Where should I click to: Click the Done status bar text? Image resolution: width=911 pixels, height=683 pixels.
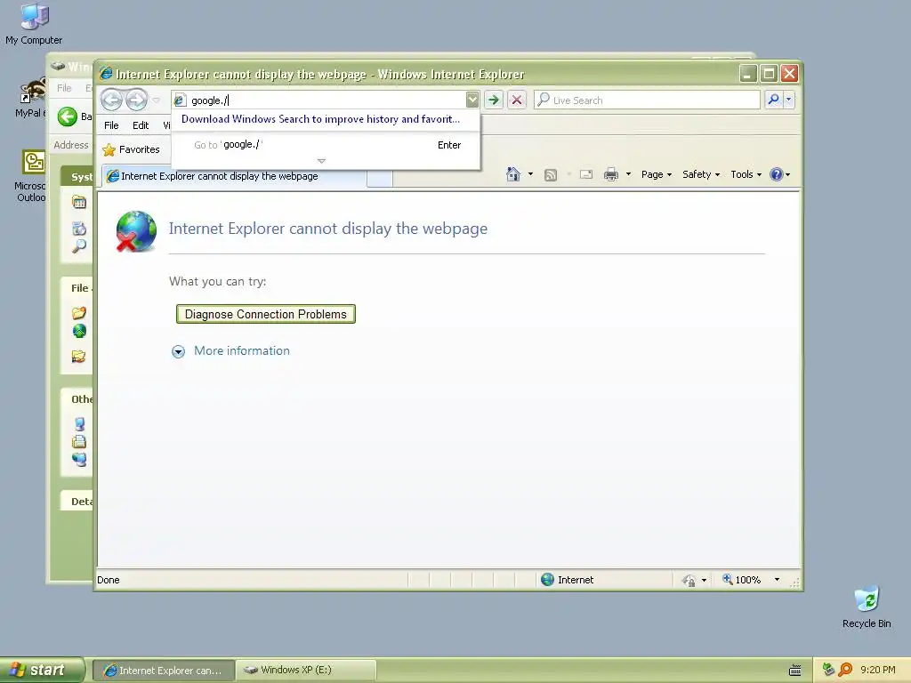108,580
